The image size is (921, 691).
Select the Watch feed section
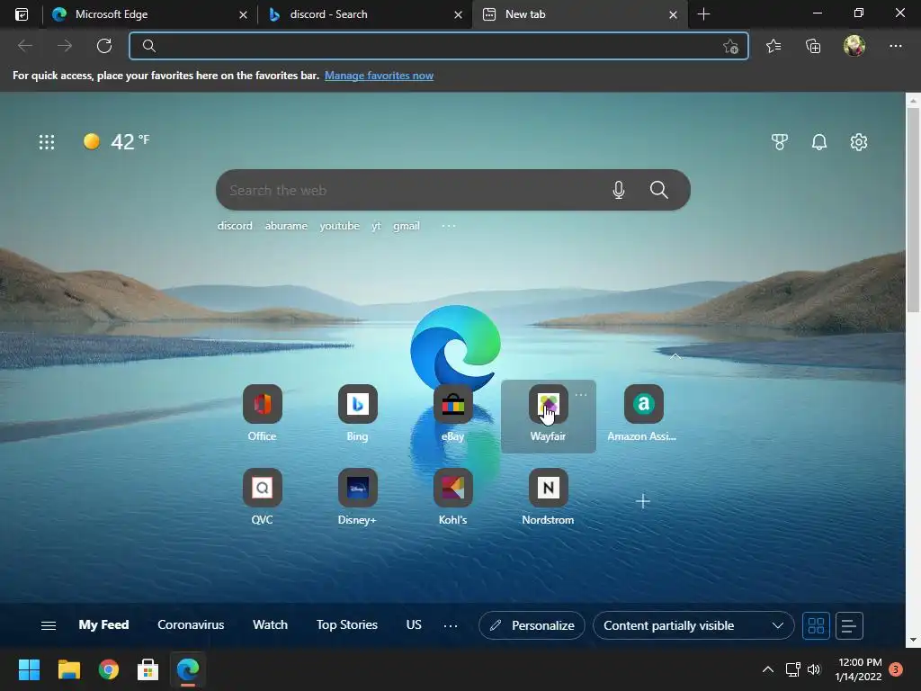tap(270, 624)
